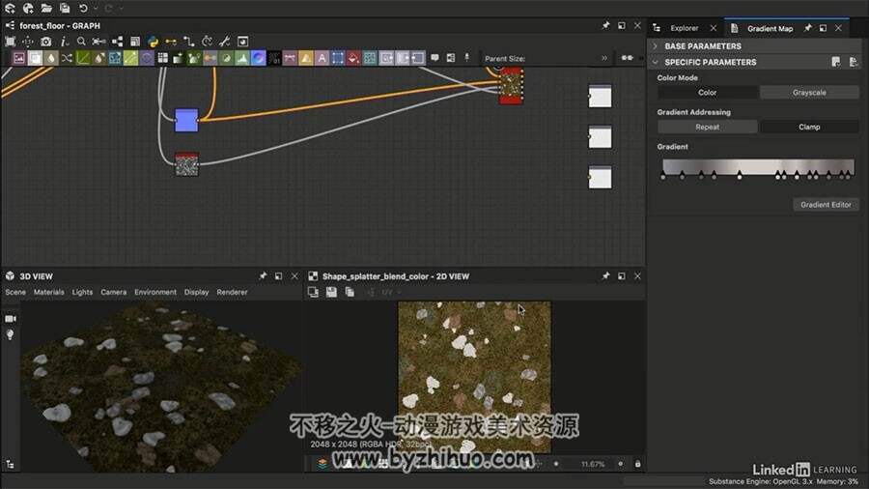
Task: Open the Python scripting icon
Action: point(153,42)
